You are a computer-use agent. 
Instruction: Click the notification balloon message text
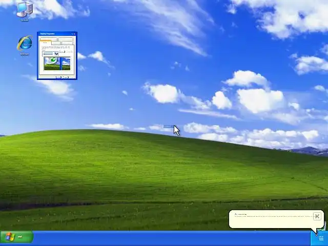tap(273, 216)
